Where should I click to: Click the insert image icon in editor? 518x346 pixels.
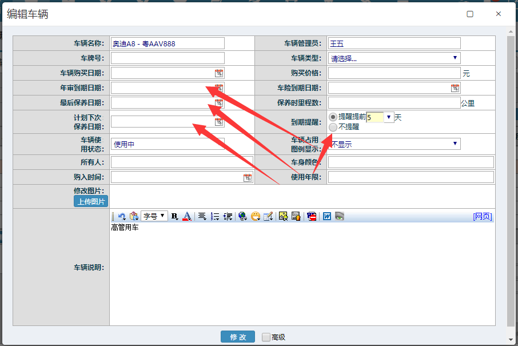coord(283,216)
